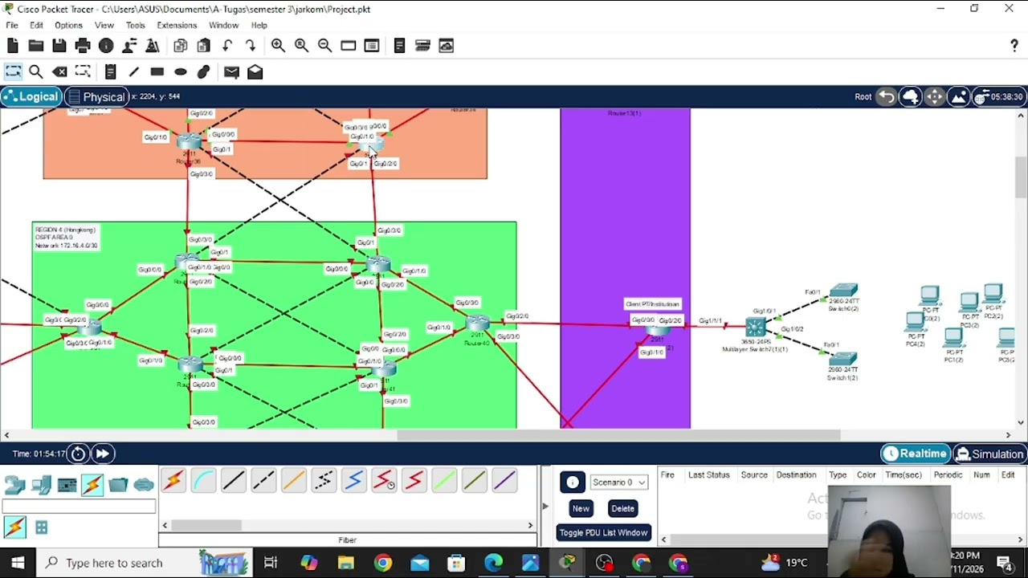The height and width of the screenshot is (578, 1028).
Task: Draw a rectangle with the Rectangle tool
Action: click(x=157, y=72)
